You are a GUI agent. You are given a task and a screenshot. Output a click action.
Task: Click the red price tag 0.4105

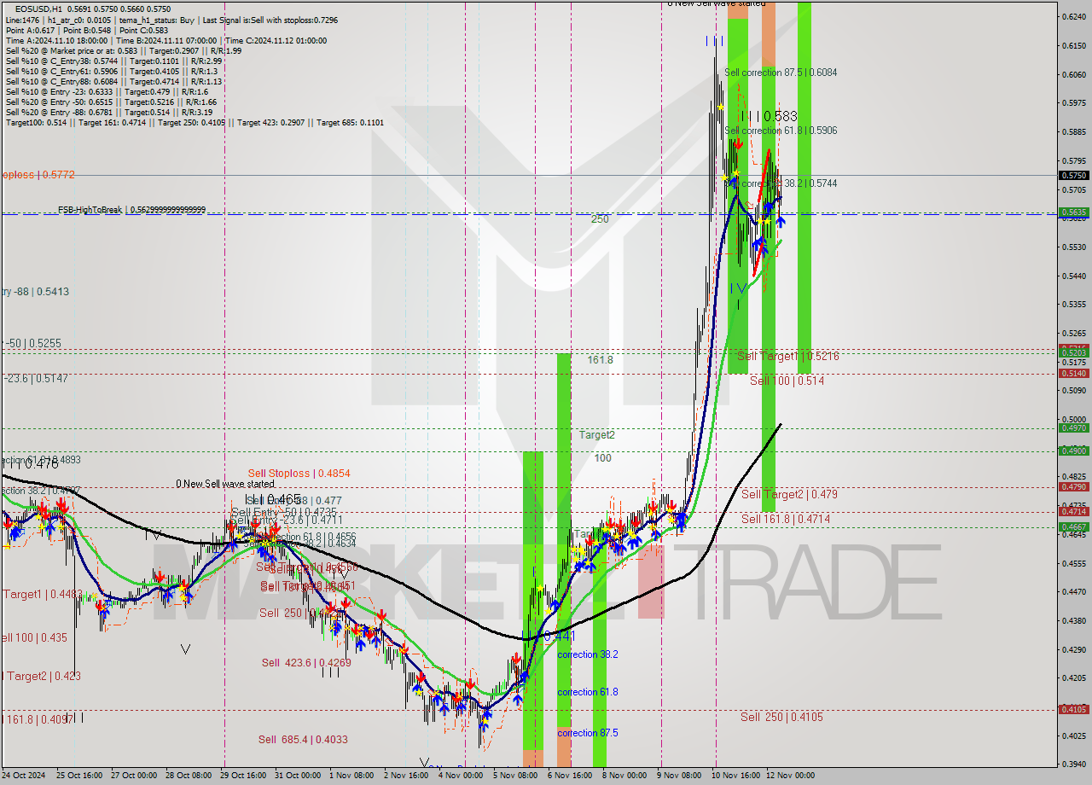click(1072, 709)
